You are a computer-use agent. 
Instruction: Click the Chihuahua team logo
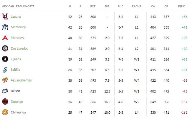(5, 112)
